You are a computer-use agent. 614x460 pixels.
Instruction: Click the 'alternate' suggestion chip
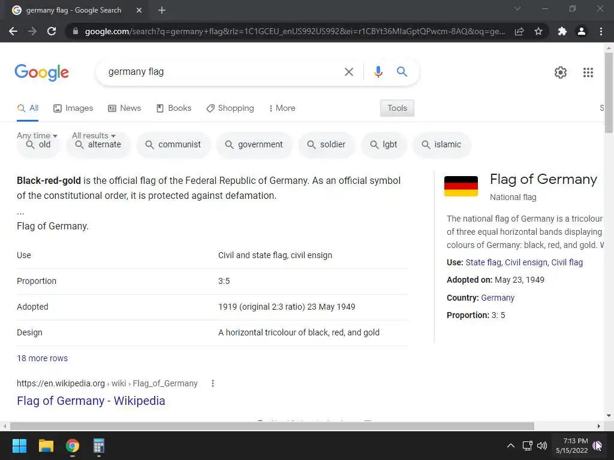click(98, 145)
